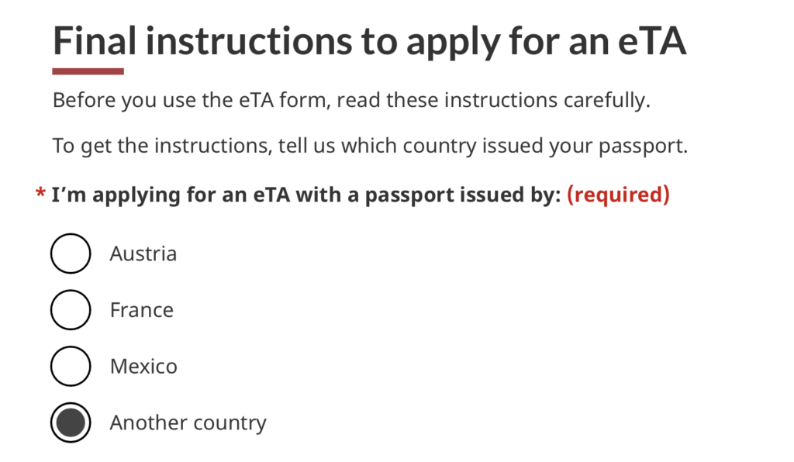Viewport: 794px width, 462px height.
Task: Click the "Another country" option label
Action: (x=188, y=422)
